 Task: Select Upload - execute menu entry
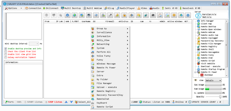point(110,87)
